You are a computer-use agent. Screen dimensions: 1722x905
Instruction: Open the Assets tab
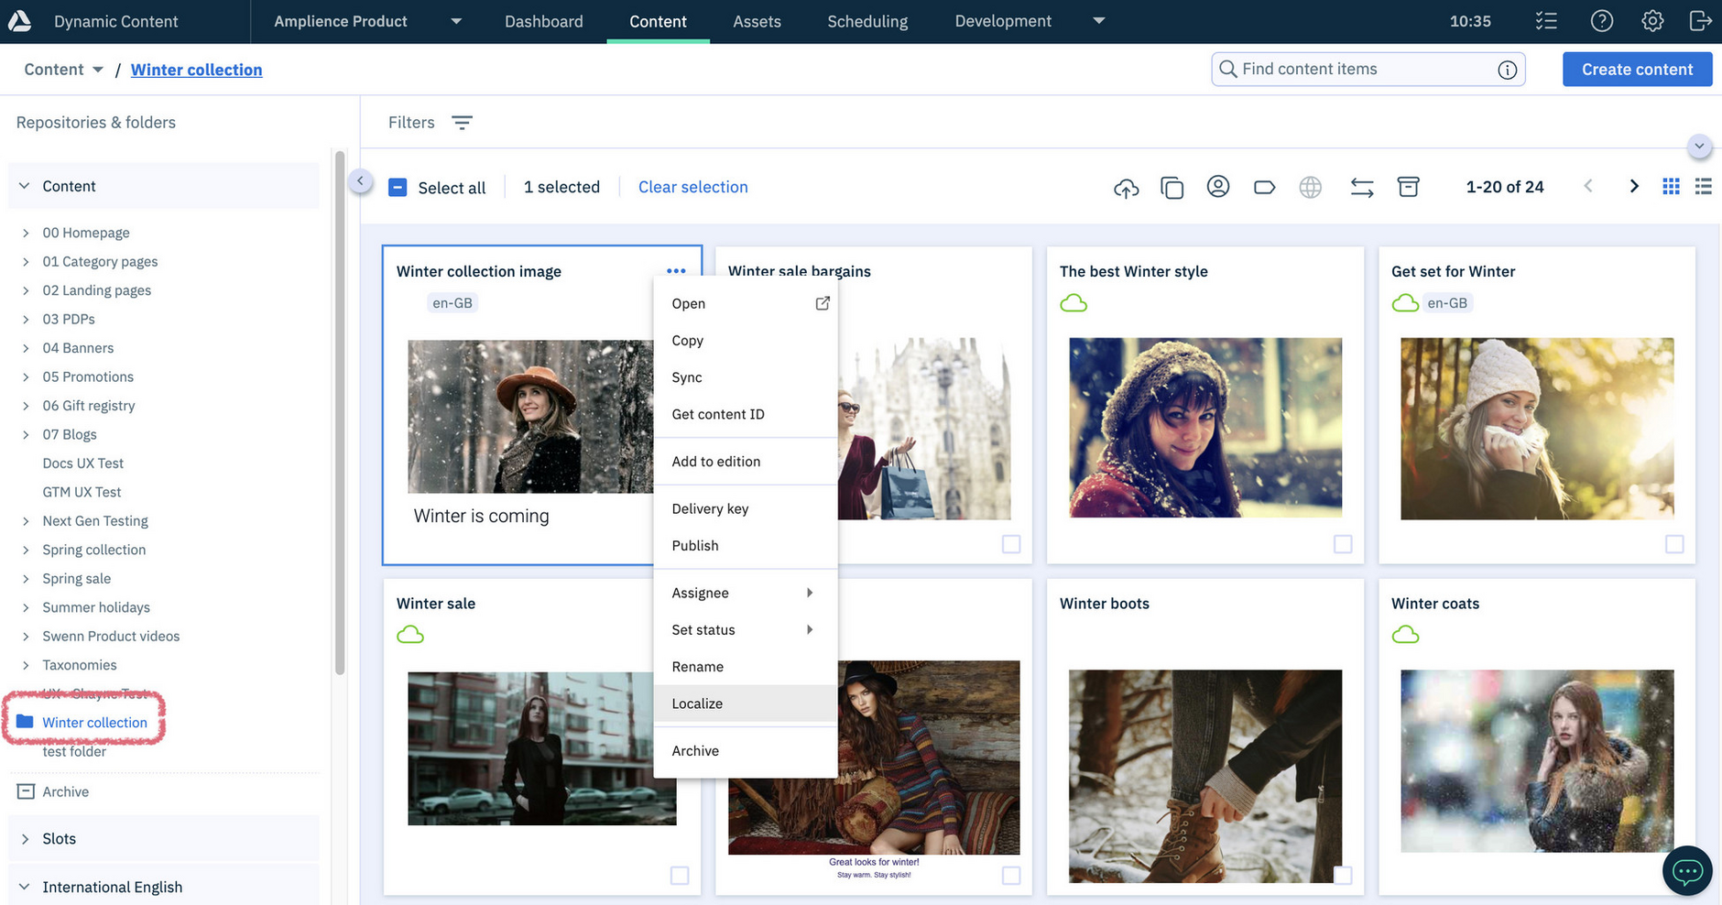(x=757, y=21)
